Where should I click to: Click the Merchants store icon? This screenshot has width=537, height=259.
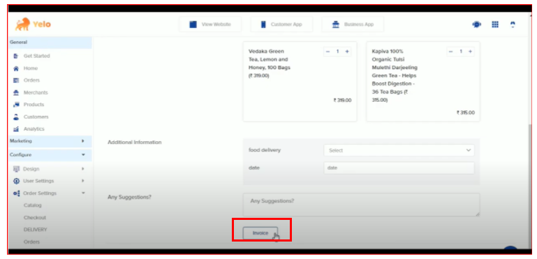pos(15,92)
